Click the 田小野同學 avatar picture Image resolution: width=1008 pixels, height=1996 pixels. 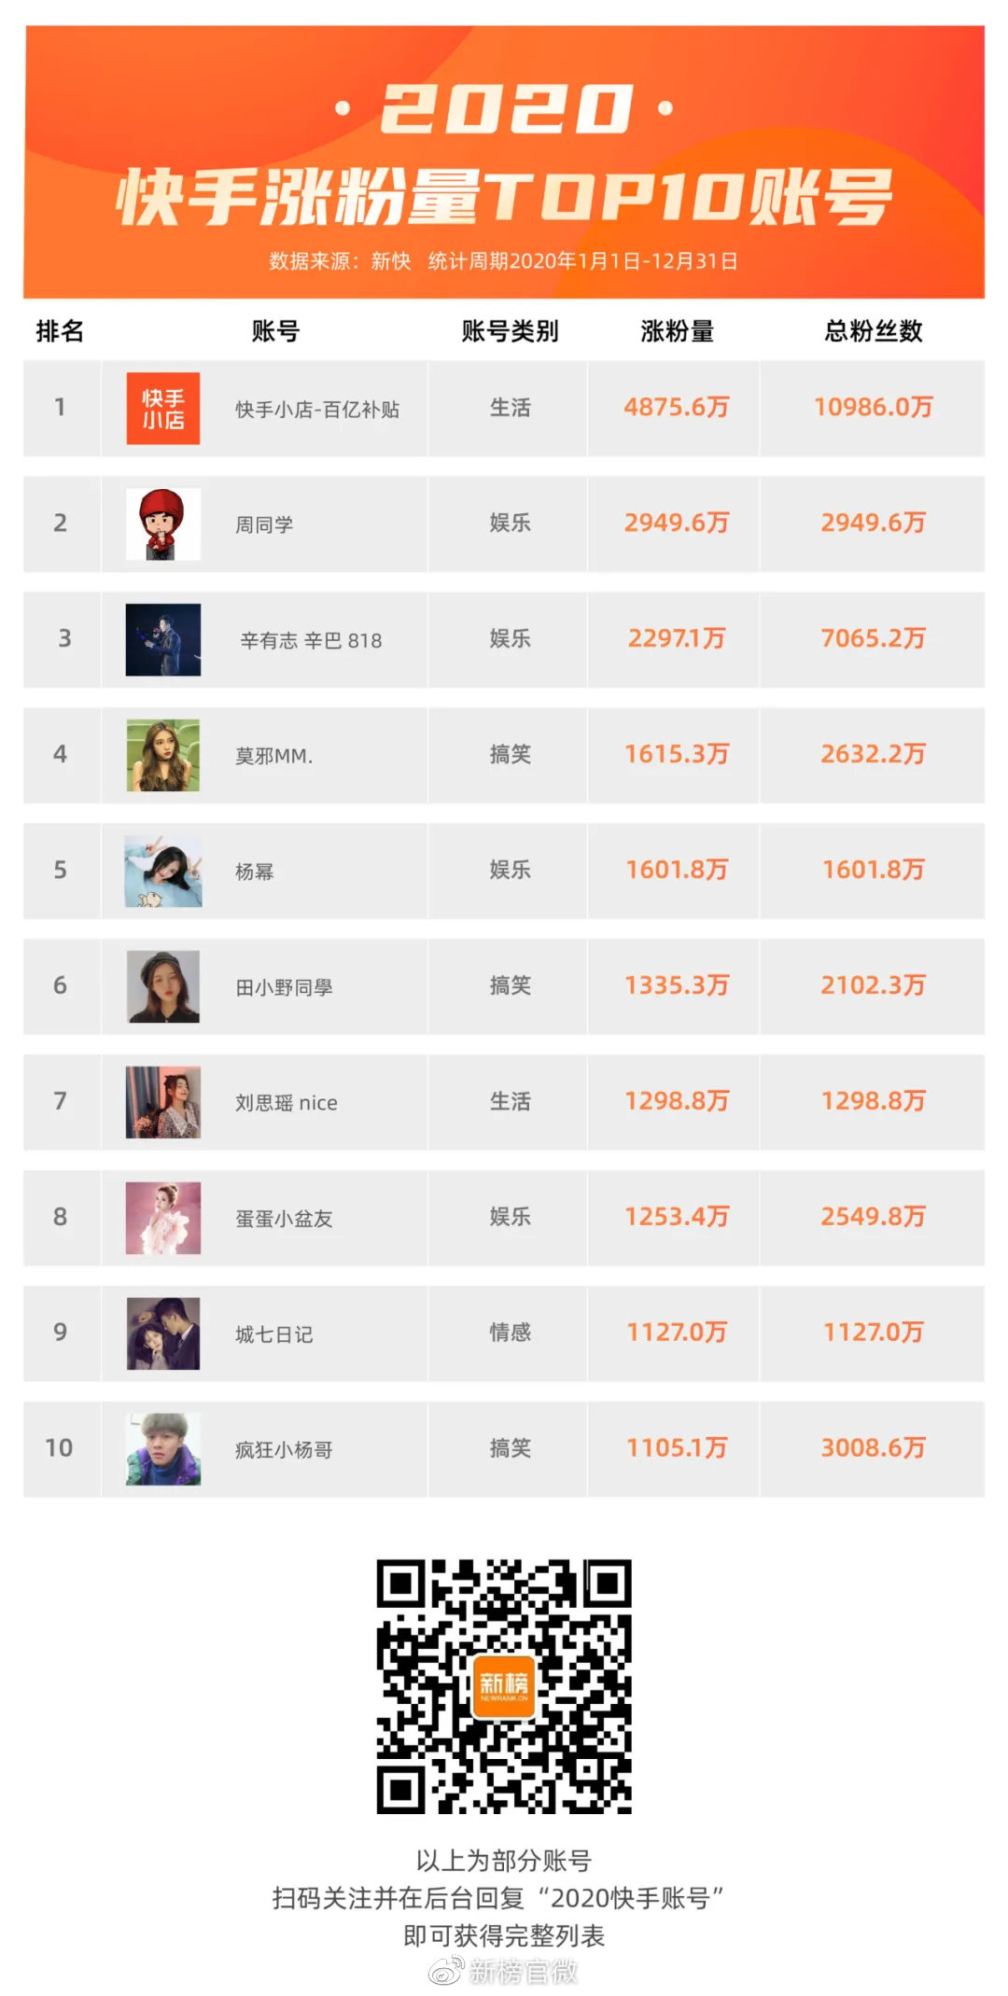pos(163,986)
